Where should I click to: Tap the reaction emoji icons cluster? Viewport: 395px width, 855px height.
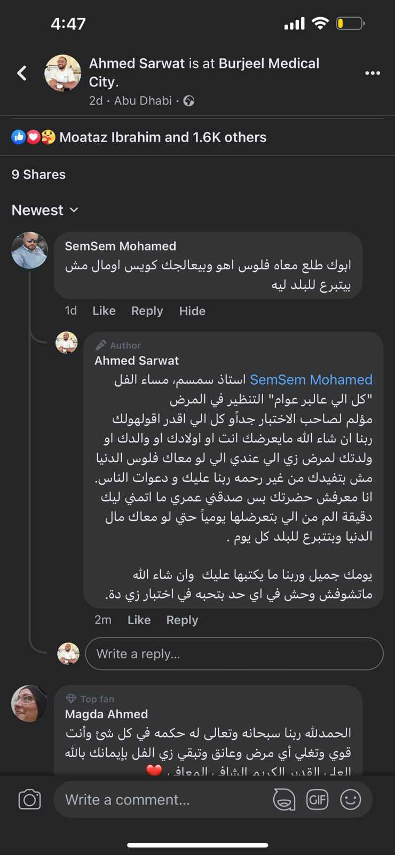point(33,137)
